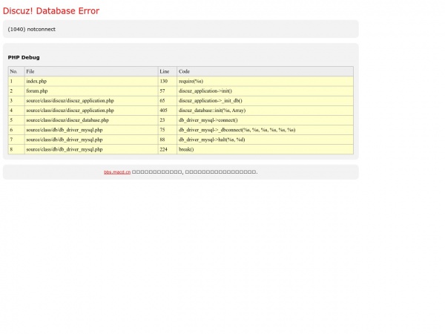
Task: Click row number 3 cell
Action: point(16,100)
